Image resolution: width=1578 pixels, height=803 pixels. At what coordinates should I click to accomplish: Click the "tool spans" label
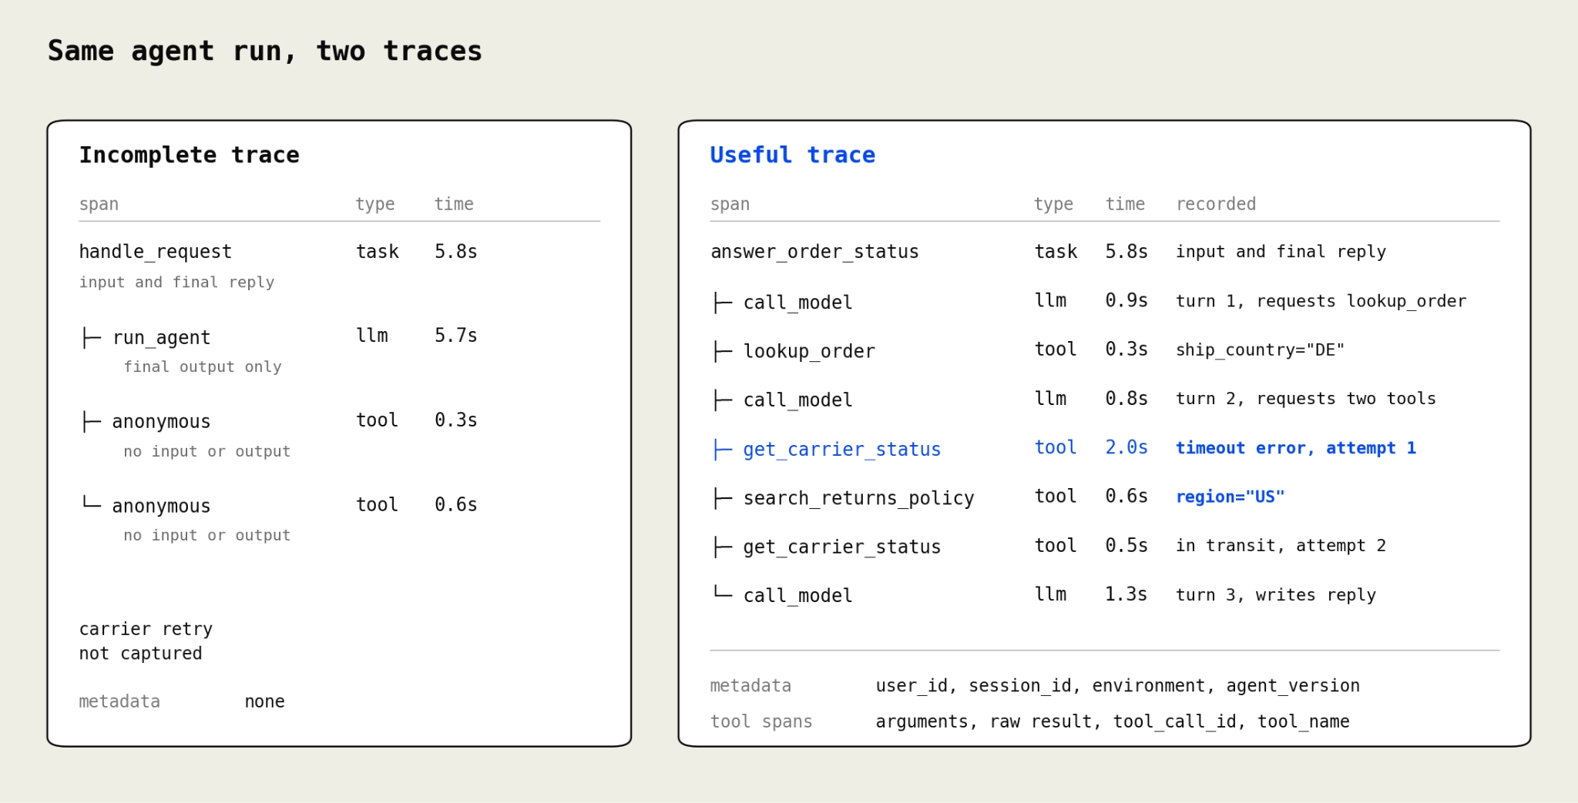tap(760, 721)
